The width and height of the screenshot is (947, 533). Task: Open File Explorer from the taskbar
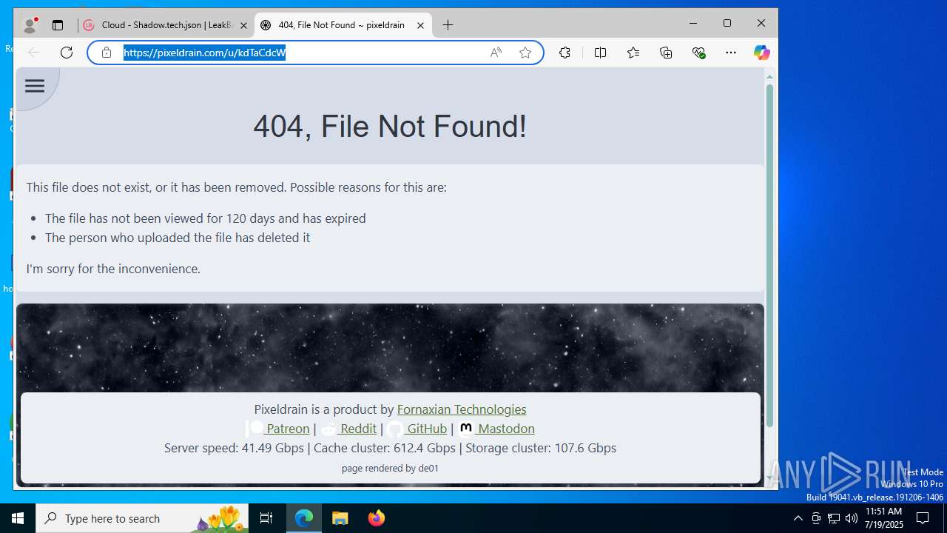(340, 518)
